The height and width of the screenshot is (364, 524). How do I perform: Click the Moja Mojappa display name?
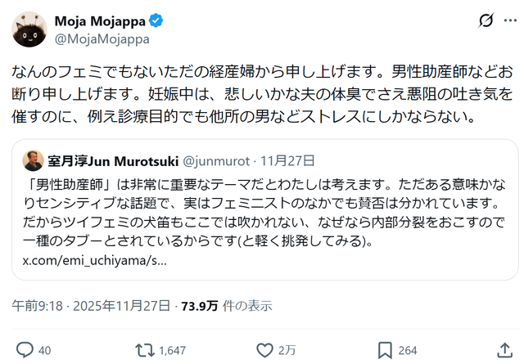100,21
